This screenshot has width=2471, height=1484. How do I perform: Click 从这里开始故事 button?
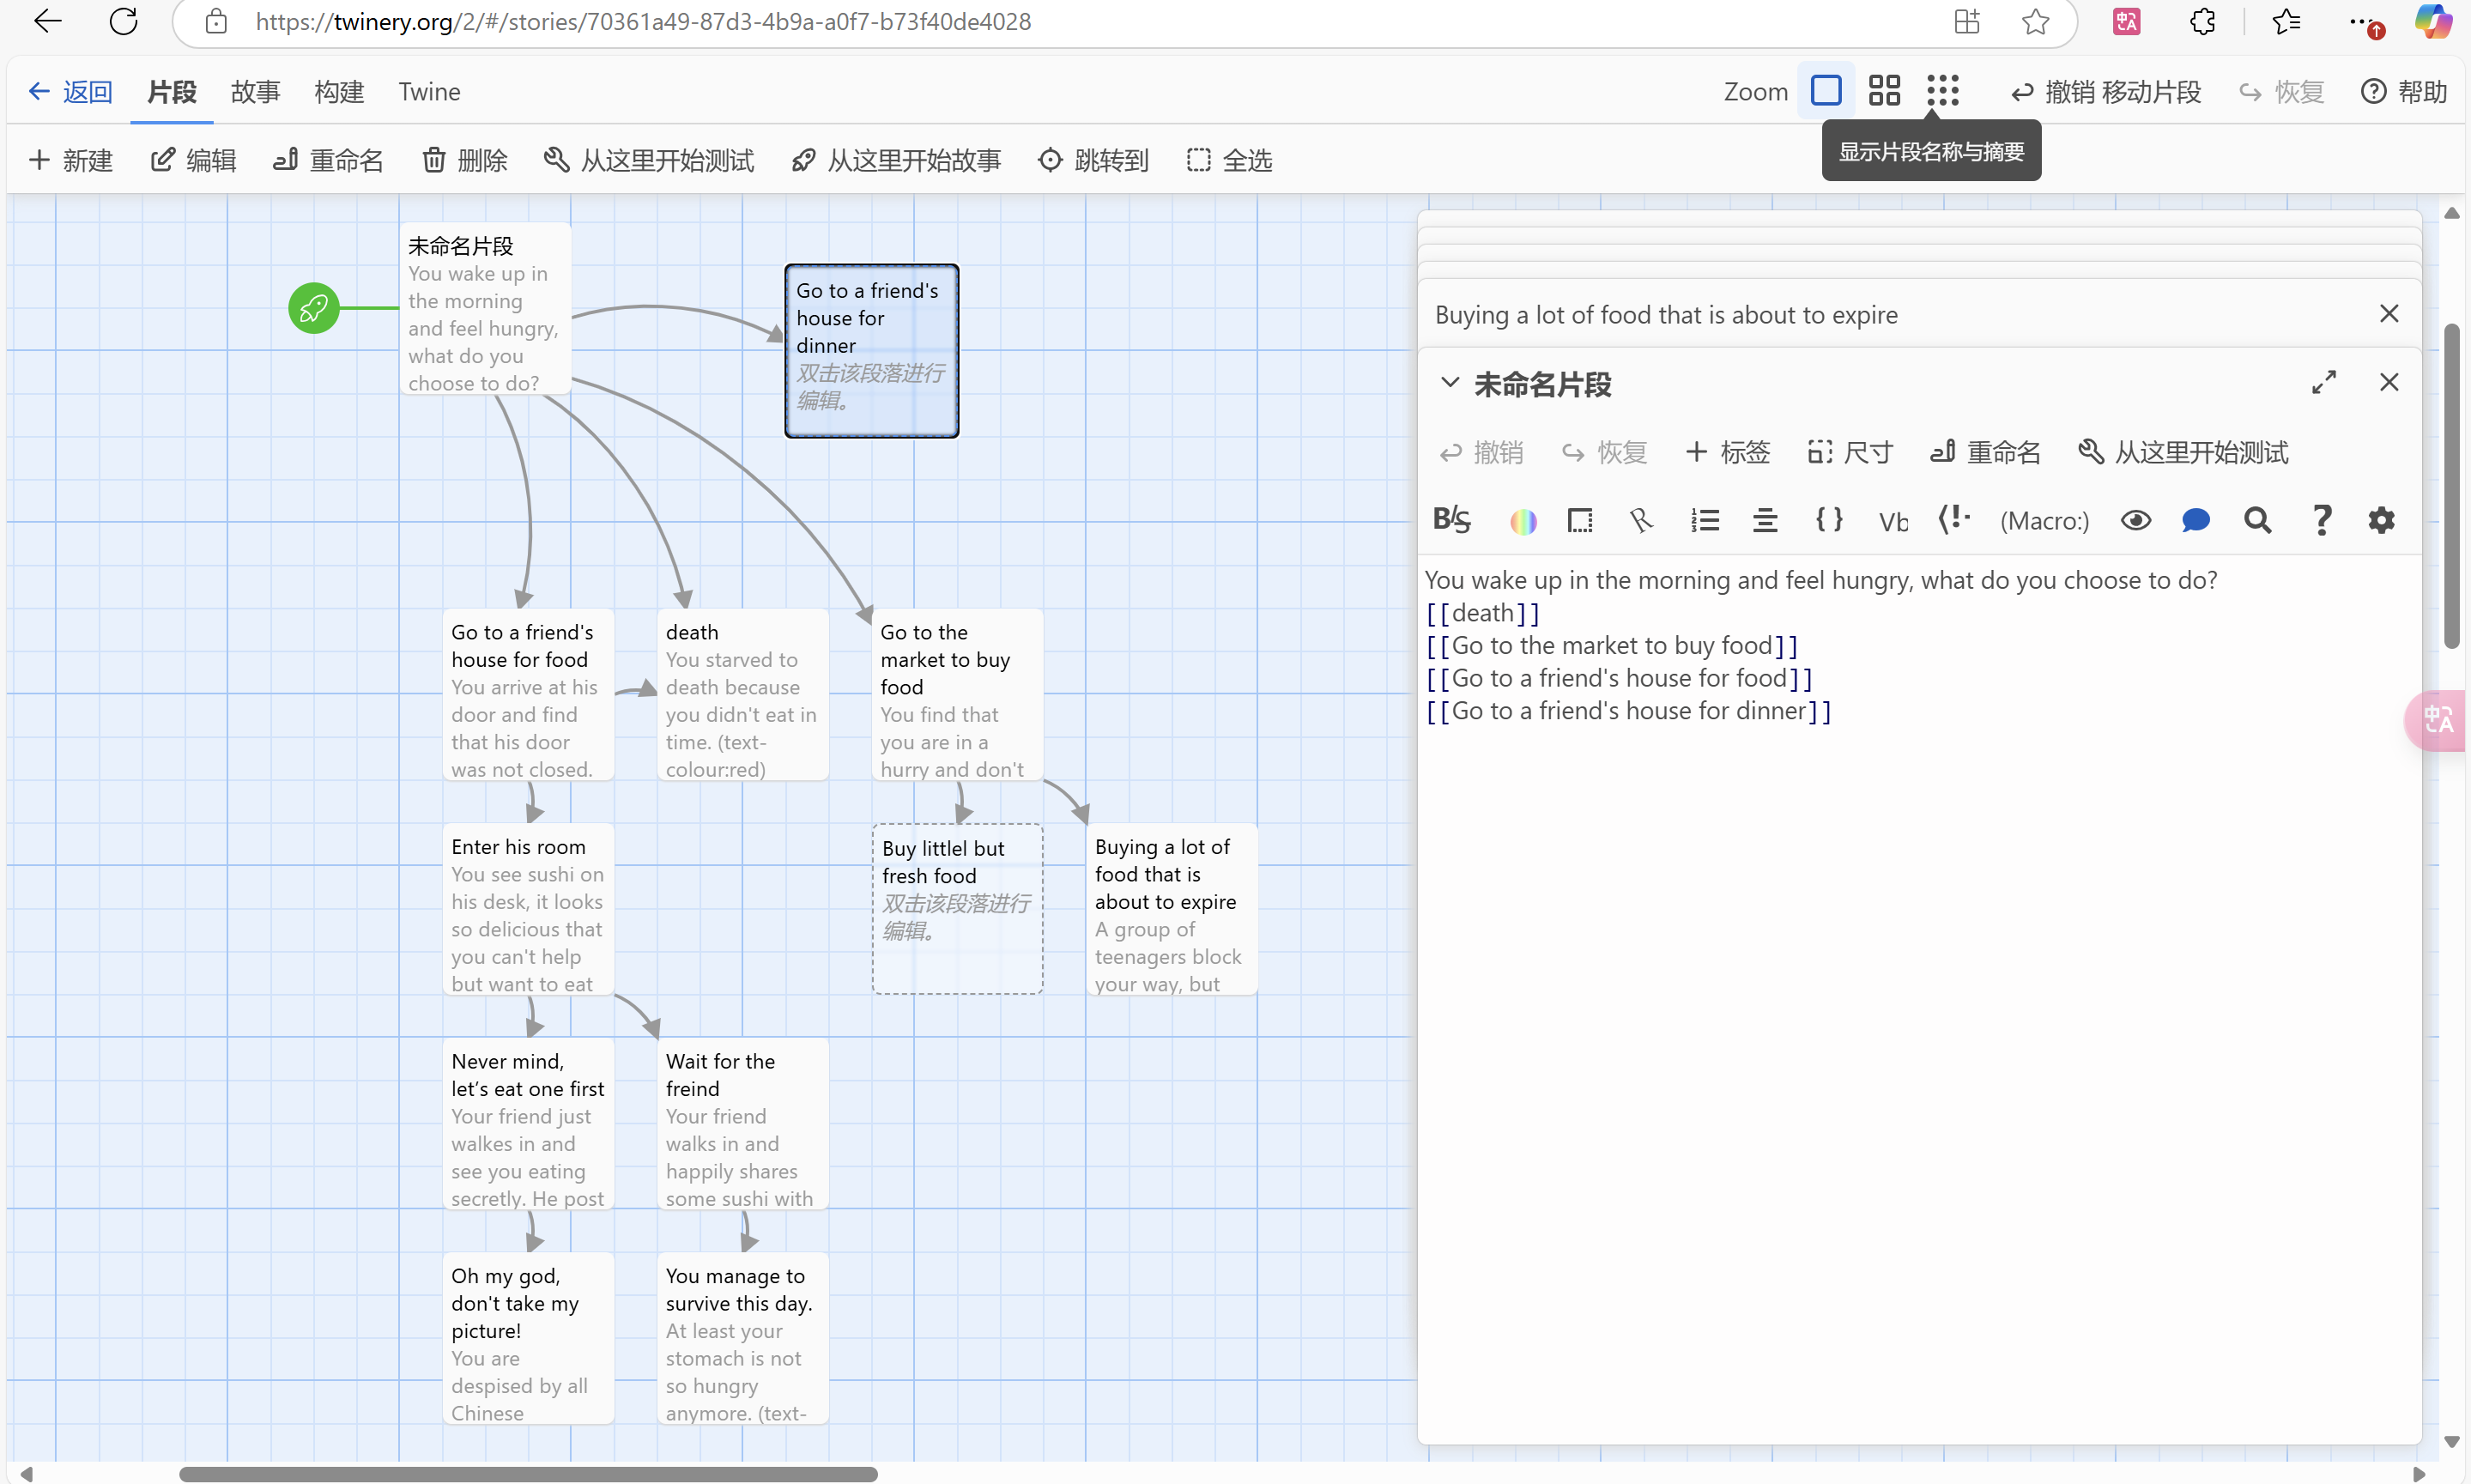point(896,160)
